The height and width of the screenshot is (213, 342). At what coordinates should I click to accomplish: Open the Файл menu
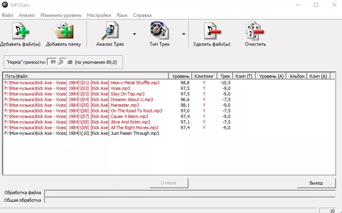coord(7,15)
